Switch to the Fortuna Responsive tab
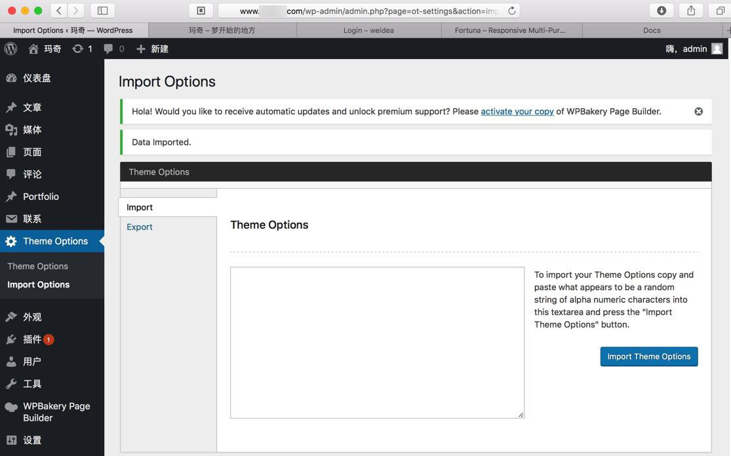Image resolution: width=731 pixels, height=456 pixels. click(x=511, y=30)
